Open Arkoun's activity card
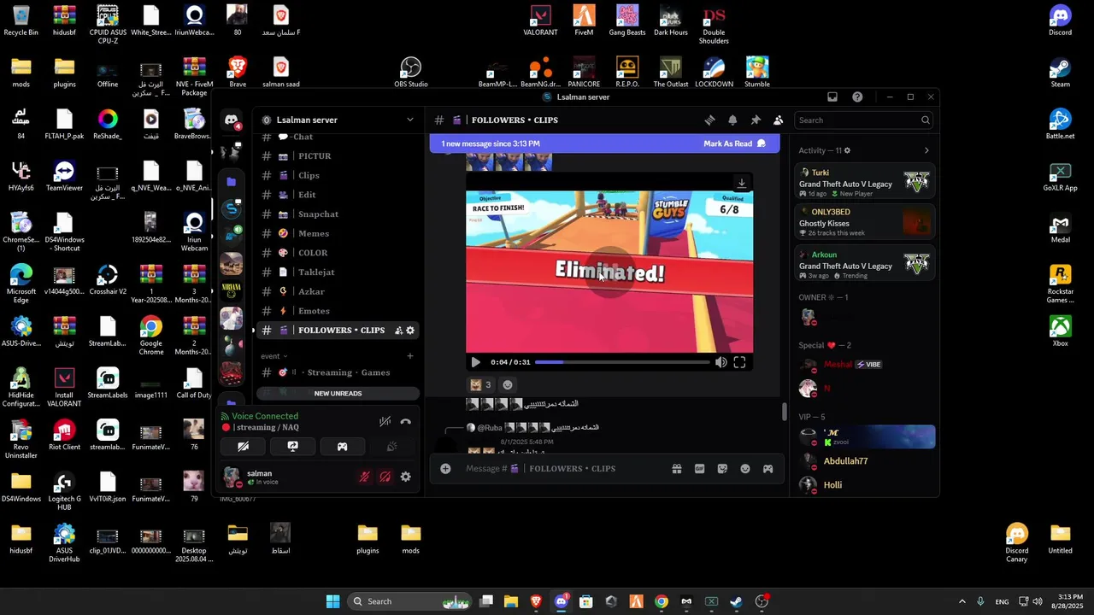 [x=864, y=265]
